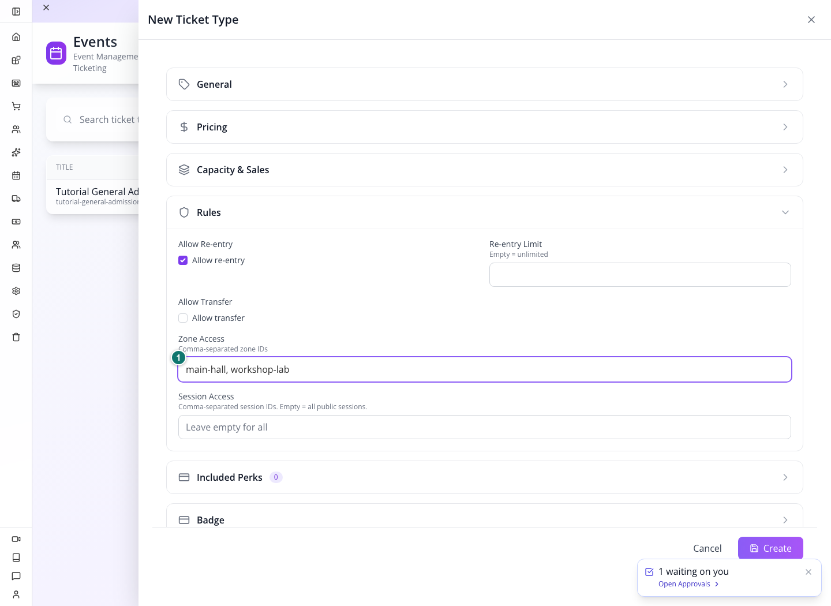Expand the Pricing section

pos(485,127)
